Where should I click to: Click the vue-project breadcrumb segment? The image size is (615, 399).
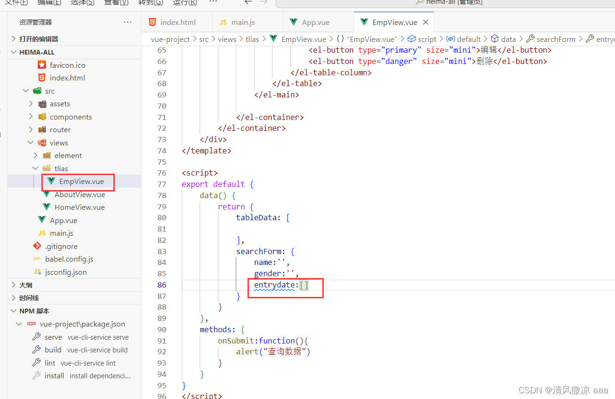point(170,39)
